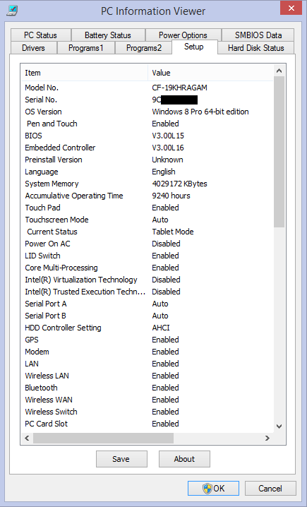The height and width of the screenshot is (507, 307).
Task: Select the Accumulative Operating Time row
Action: [147, 196]
